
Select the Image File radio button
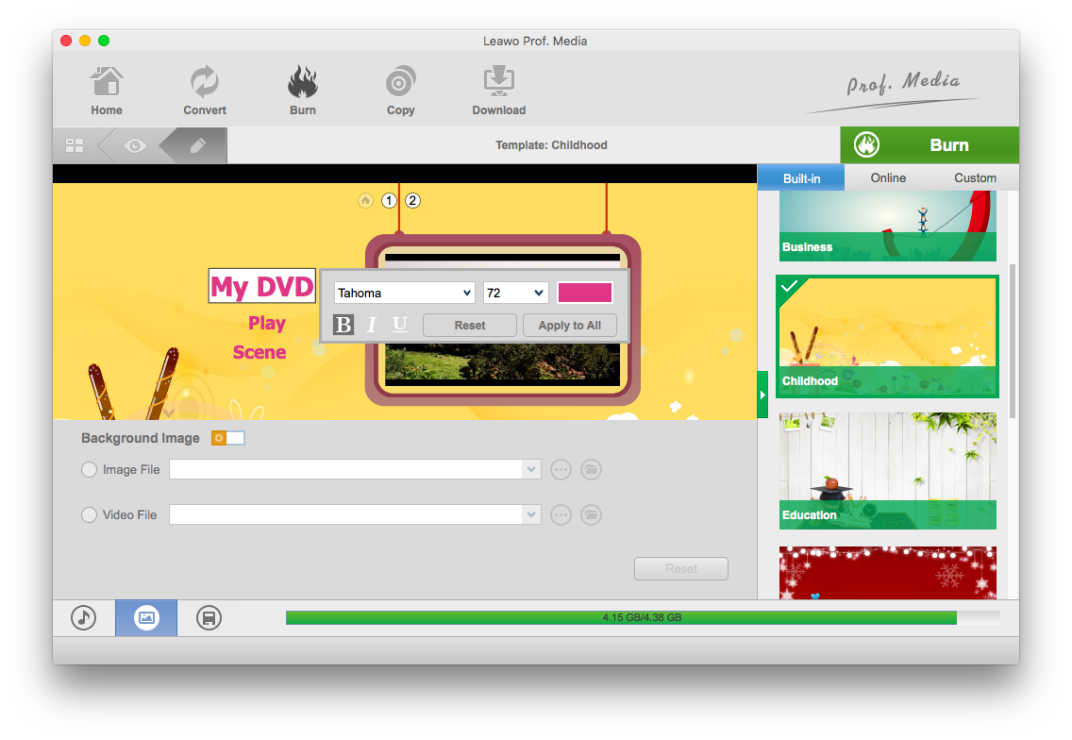pyautogui.click(x=89, y=470)
